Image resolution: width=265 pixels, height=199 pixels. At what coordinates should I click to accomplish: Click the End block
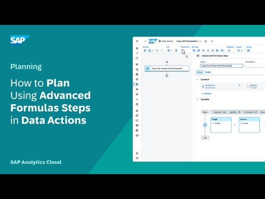(205, 138)
